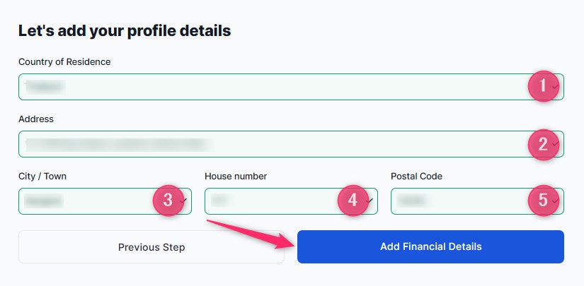The height and width of the screenshot is (286, 584).
Task: Click the pink number 1 badge
Action: pyautogui.click(x=543, y=87)
